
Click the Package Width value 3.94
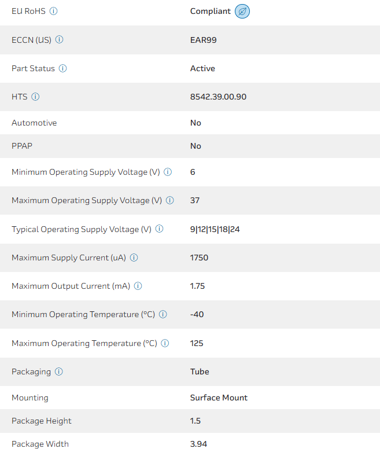pyautogui.click(x=198, y=444)
